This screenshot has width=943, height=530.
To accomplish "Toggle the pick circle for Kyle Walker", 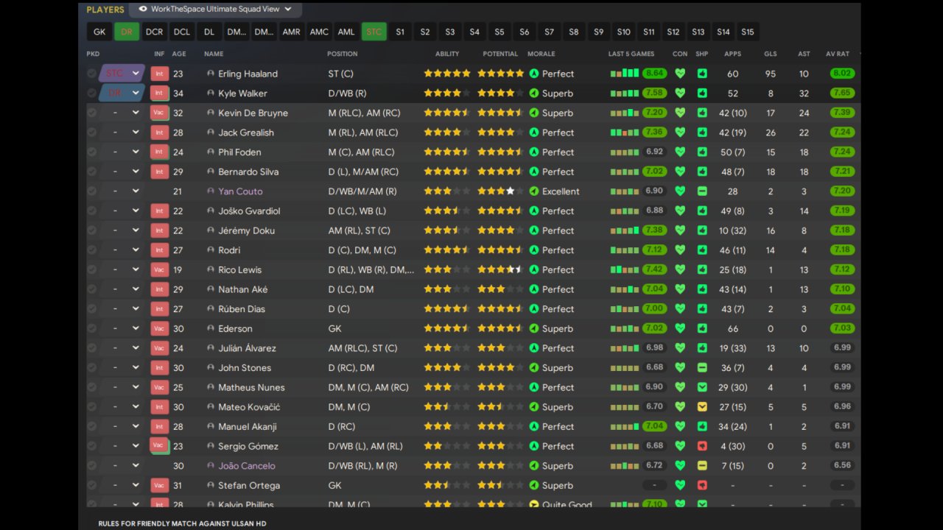I will pos(91,93).
